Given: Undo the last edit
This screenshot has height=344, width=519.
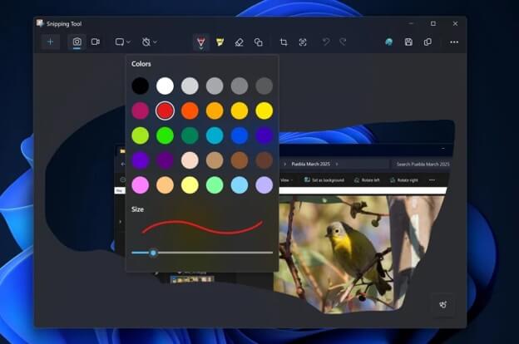Looking at the screenshot, I should [x=326, y=42].
